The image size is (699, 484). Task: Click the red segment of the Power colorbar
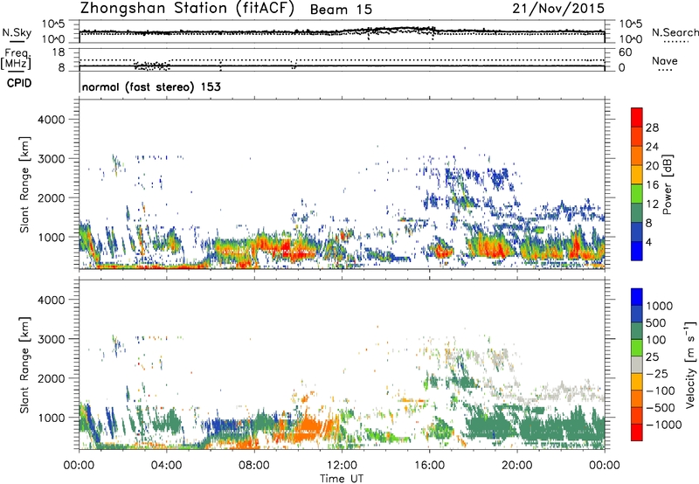click(x=637, y=118)
